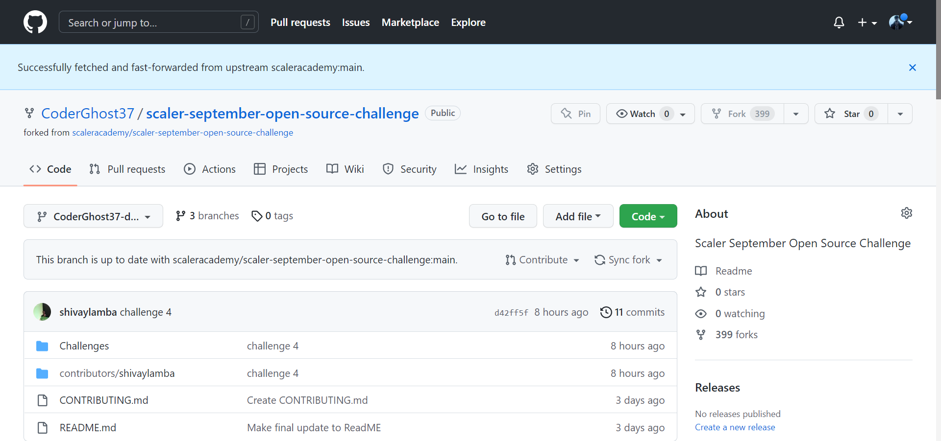Click the About section settings gear
The width and height of the screenshot is (941, 441).
click(x=906, y=213)
